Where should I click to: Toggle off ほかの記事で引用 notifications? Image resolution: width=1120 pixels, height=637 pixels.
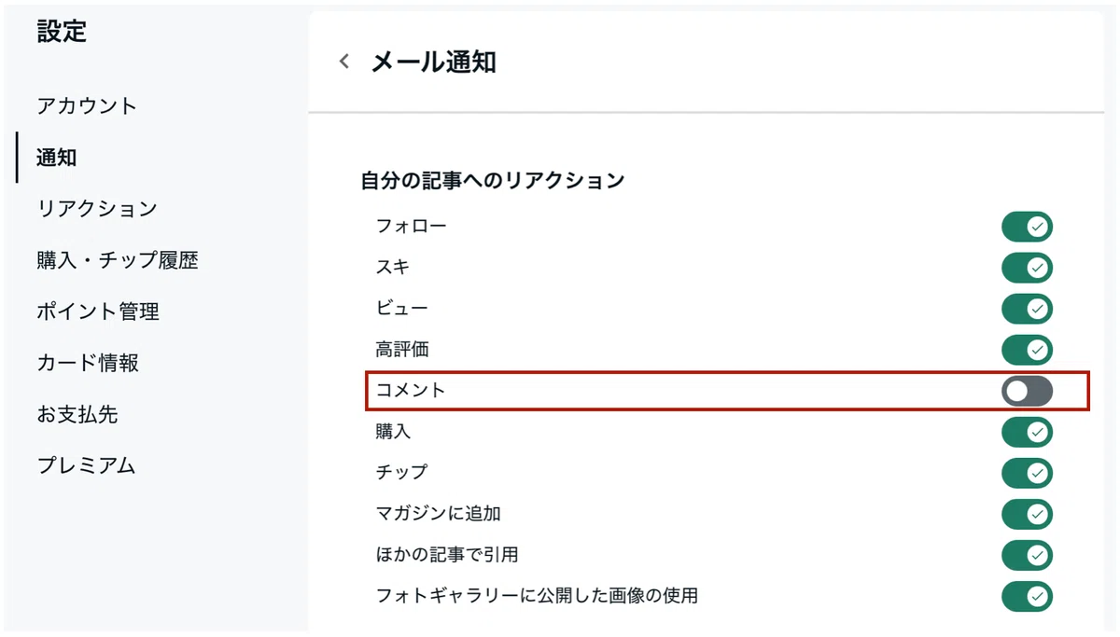(x=1027, y=555)
